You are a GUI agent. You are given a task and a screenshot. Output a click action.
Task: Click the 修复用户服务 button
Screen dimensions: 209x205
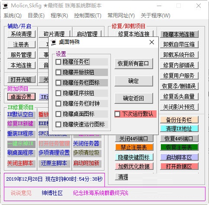click(x=179, y=76)
